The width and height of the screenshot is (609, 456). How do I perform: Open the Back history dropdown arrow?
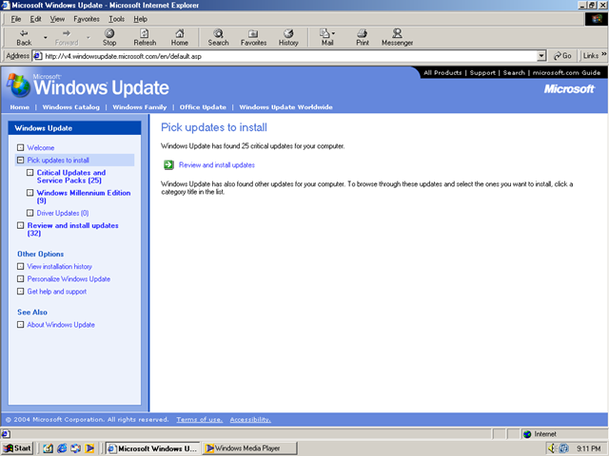click(46, 38)
